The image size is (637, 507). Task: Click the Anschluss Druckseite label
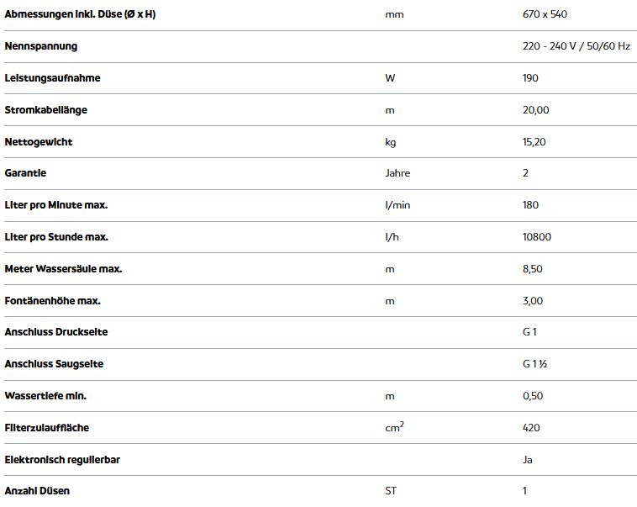56,332
